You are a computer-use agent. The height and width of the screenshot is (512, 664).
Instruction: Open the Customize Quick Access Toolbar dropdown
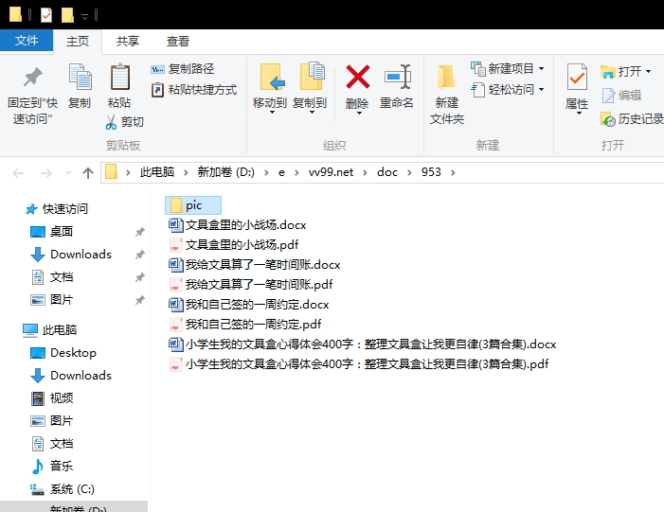[84, 16]
